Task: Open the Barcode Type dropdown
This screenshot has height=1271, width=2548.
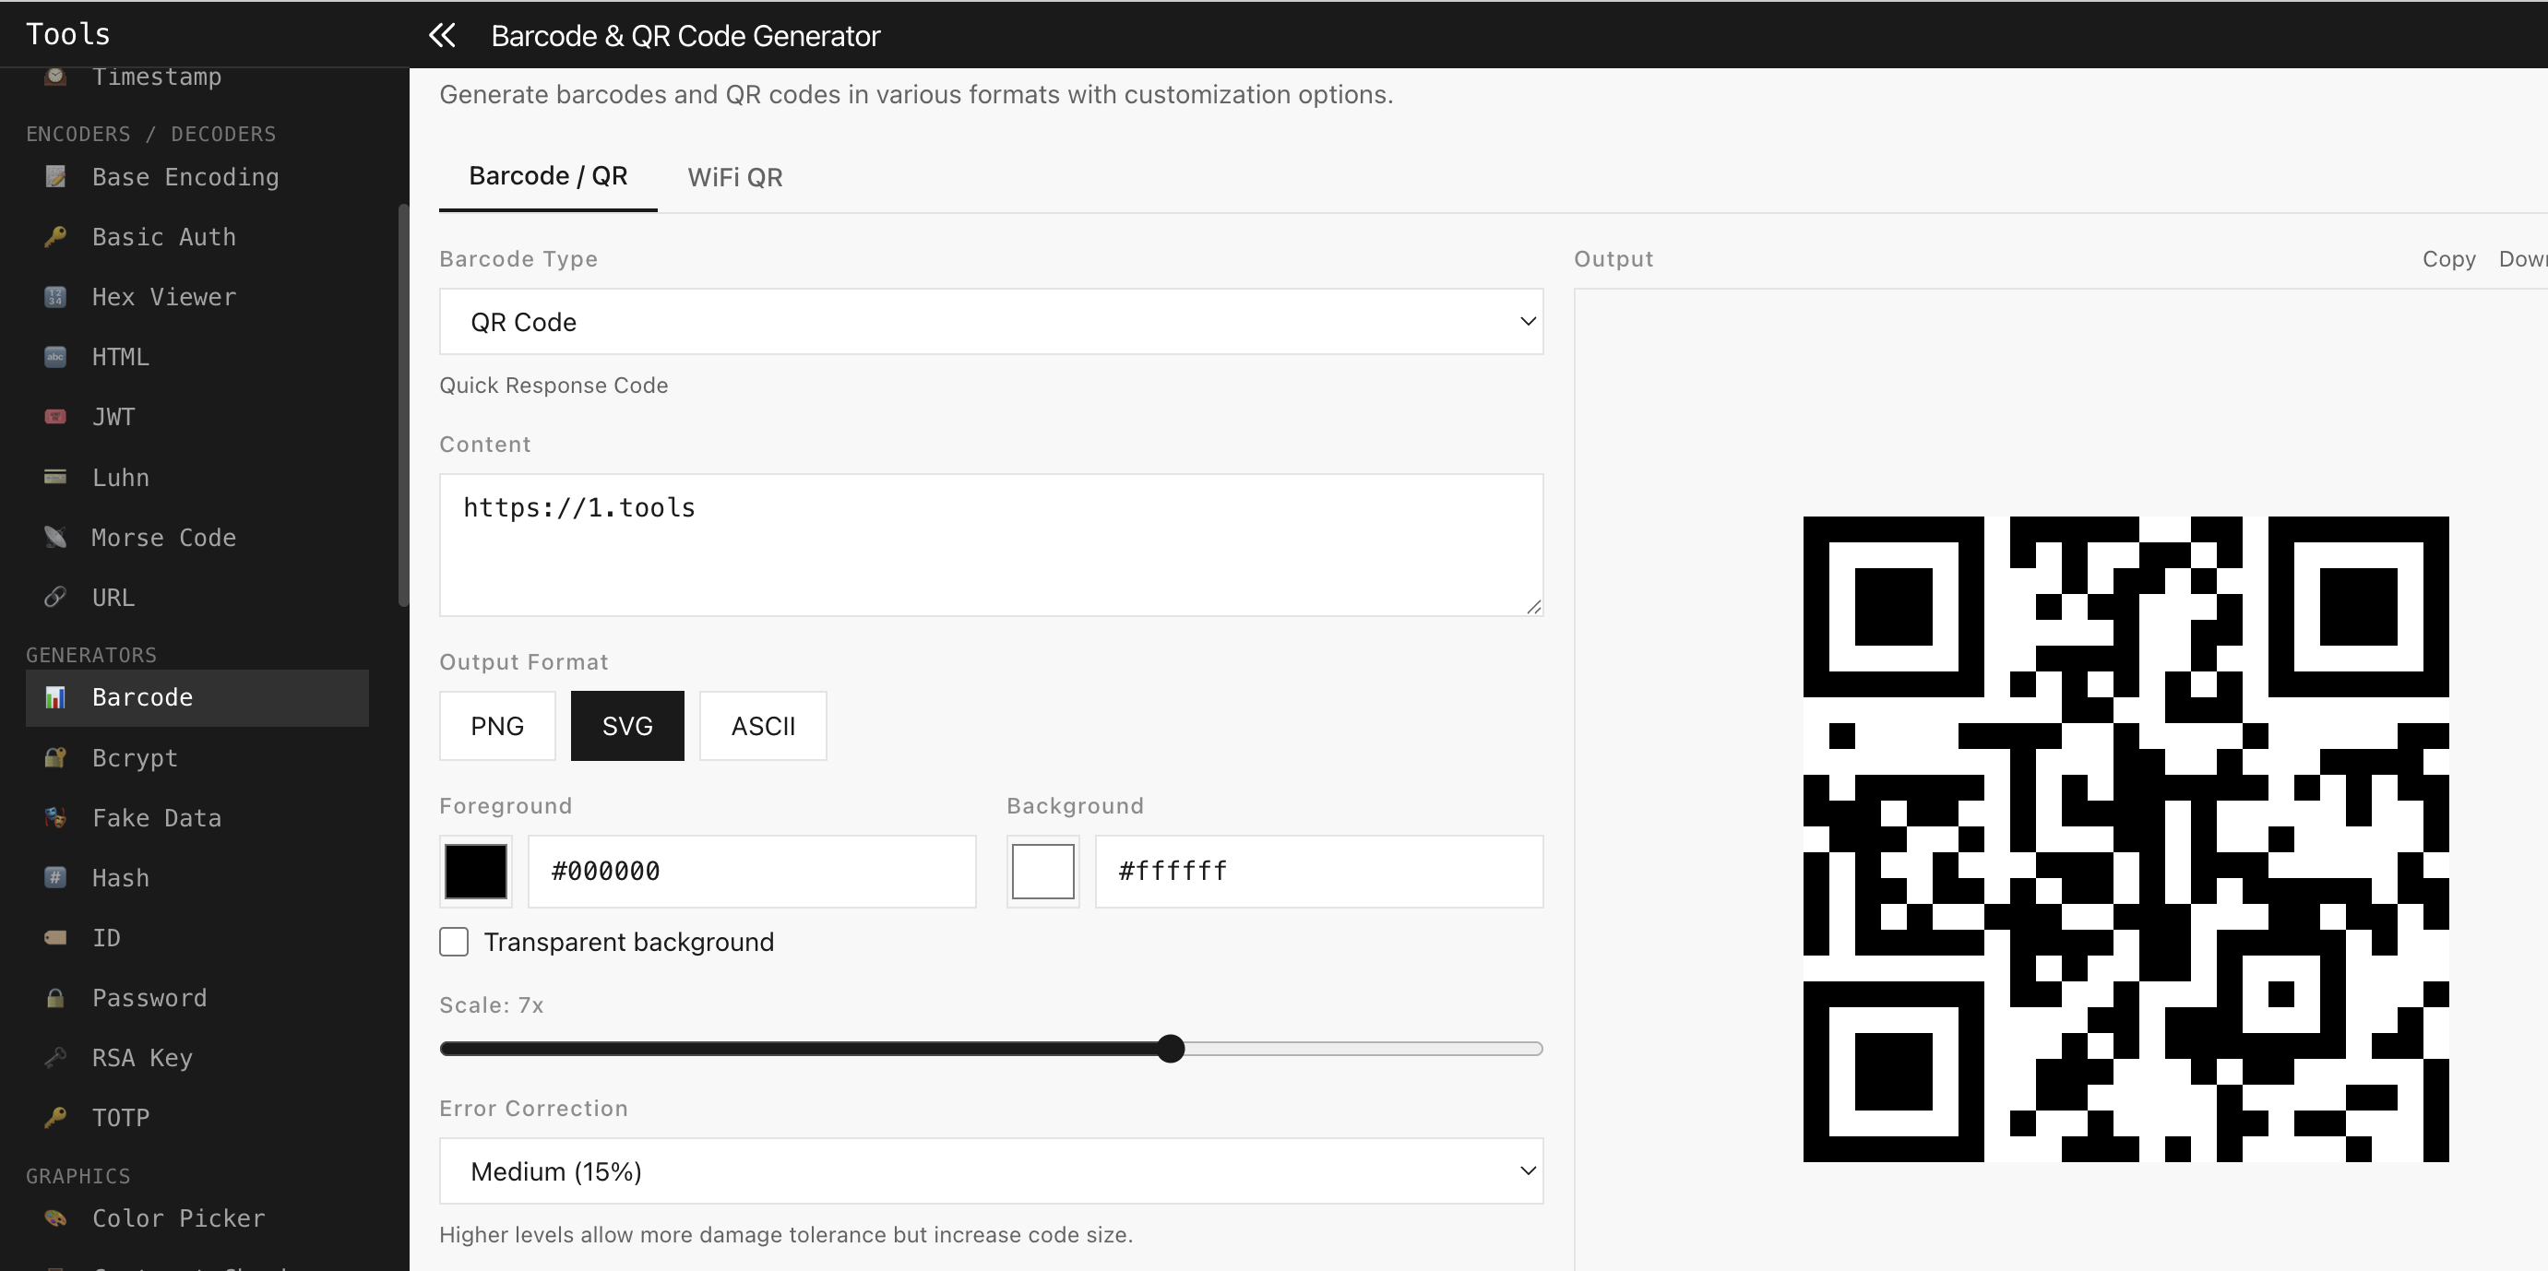Action: coord(990,322)
